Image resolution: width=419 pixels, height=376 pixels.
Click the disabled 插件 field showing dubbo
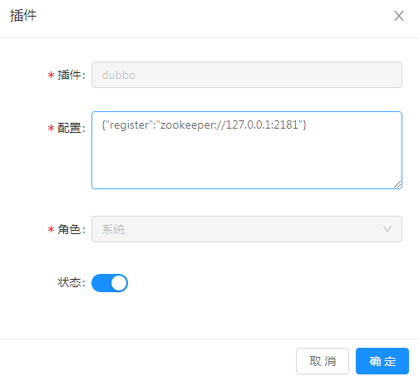[x=247, y=75]
